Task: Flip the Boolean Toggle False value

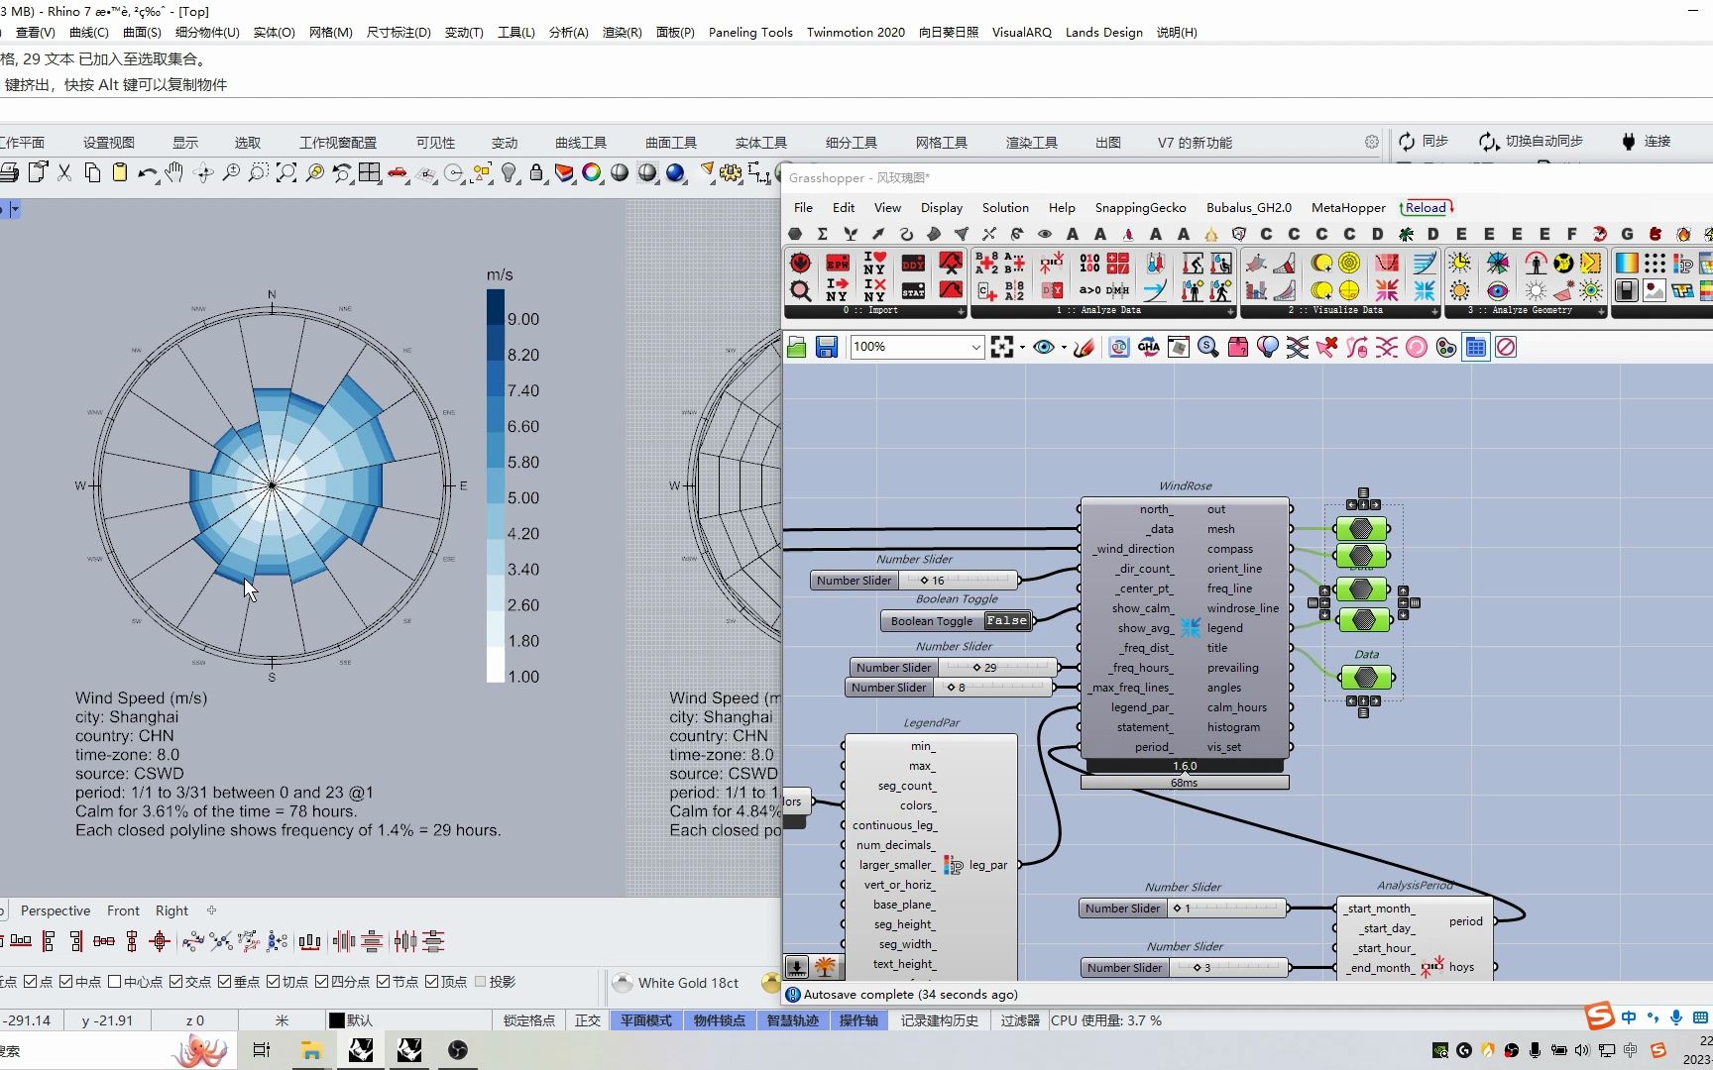Action: (1006, 621)
